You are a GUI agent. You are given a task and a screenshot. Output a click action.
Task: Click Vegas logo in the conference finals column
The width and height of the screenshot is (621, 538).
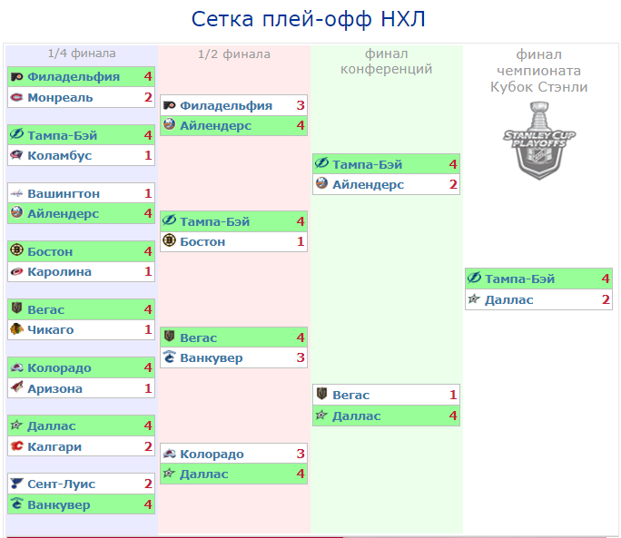pos(321,395)
